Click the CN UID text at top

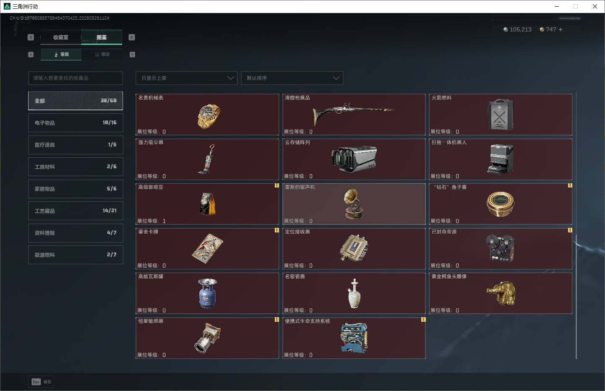coord(60,18)
